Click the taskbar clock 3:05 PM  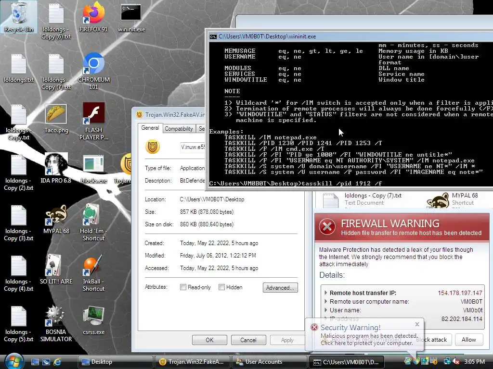[x=474, y=362]
